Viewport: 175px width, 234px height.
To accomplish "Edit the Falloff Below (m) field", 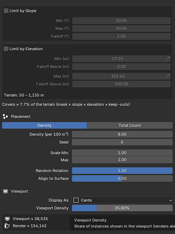I will (x=121, y=66).
